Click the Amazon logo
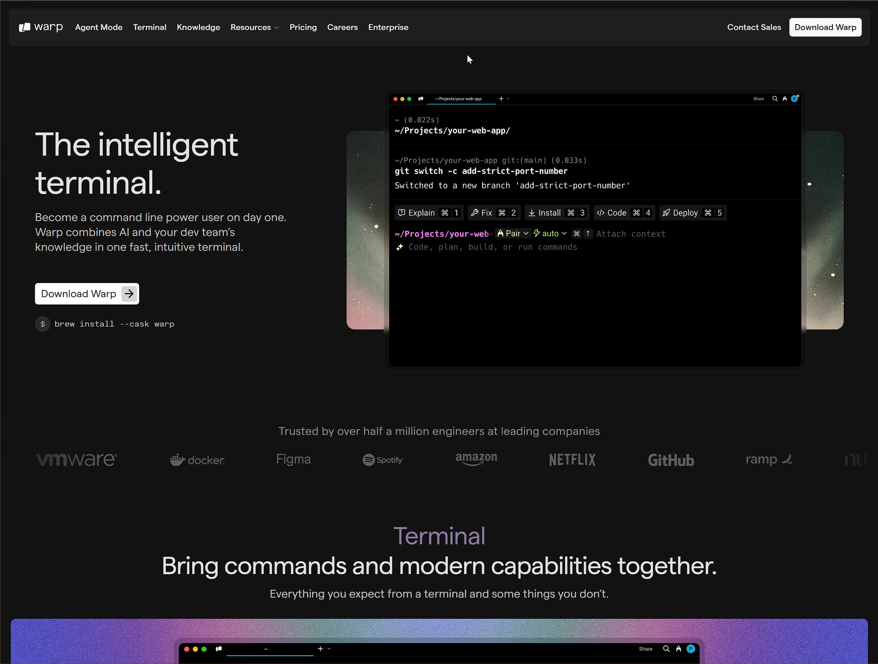Screen dimensions: 878x664 point(476,459)
